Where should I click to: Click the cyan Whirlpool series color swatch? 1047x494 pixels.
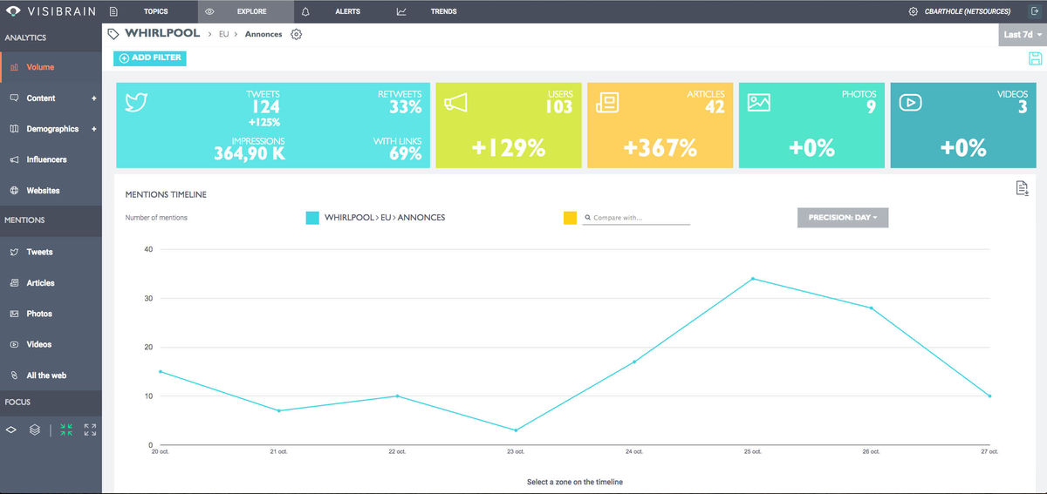coord(312,218)
